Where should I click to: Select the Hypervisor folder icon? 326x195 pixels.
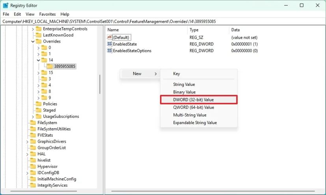click(33, 166)
